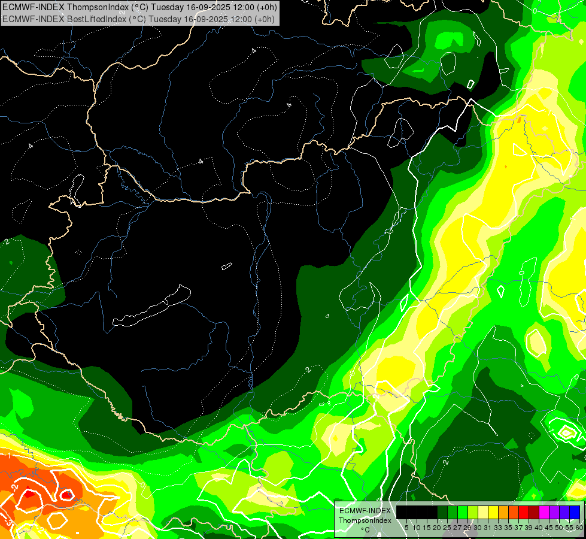Select the dark green 20–25 legend swatch
586x539 pixels.
[442, 512]
